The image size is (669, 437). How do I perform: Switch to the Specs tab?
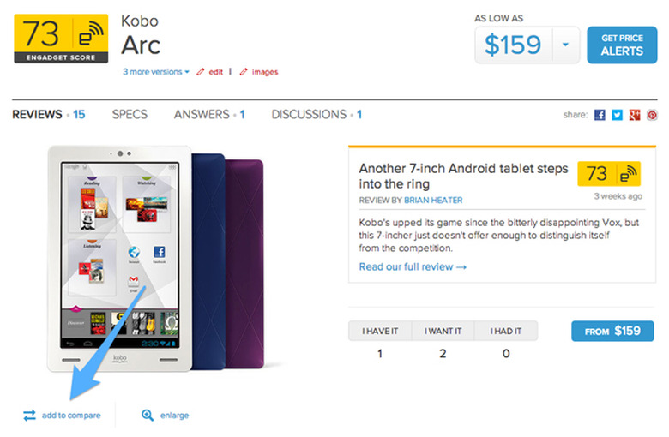(130, 114)
